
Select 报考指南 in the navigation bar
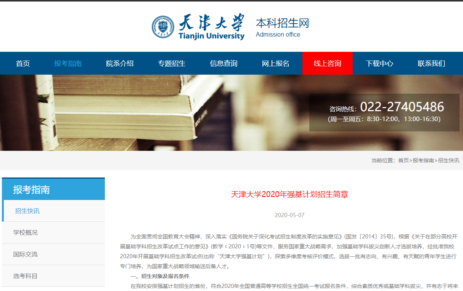[68, 63]
